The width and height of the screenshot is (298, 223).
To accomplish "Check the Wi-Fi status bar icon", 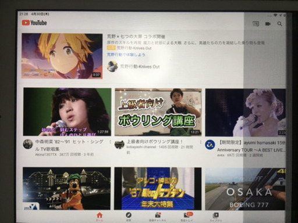I will point(275,15).
